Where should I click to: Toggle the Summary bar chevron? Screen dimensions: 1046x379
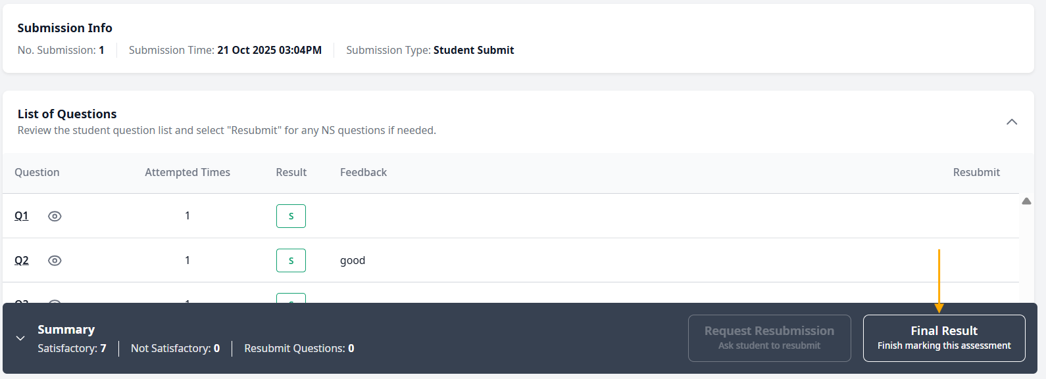tap(20, 338)
